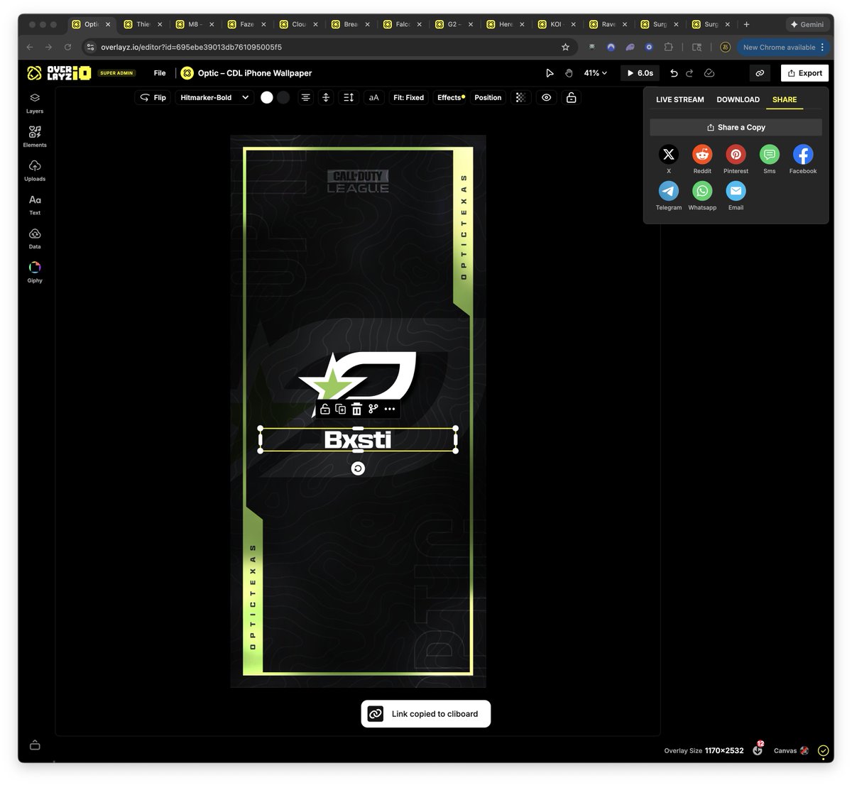Viewport: 852px width, 785px height.
Task: Open the 41% zoom dropdown
Action: coord(595,73)
